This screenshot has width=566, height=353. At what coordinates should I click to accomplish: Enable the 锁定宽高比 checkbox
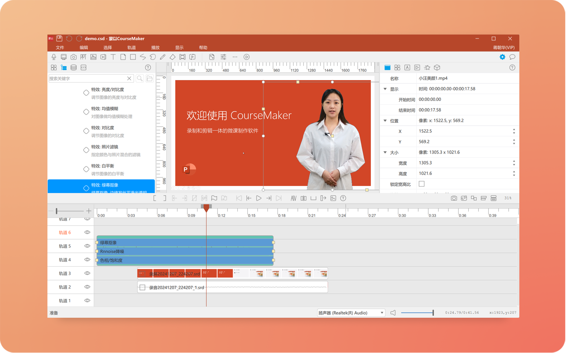[x=422, y=184]
